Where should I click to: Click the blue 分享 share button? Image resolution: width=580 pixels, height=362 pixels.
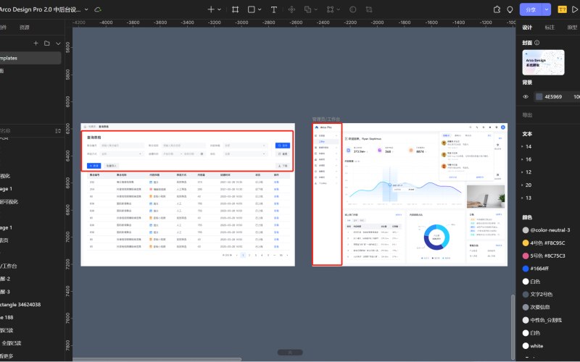click(x=531, y=9)
